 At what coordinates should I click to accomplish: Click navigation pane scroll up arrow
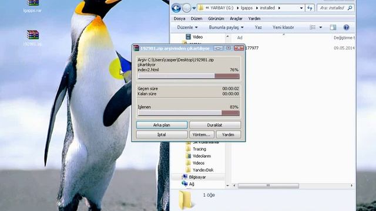(227, 36)
